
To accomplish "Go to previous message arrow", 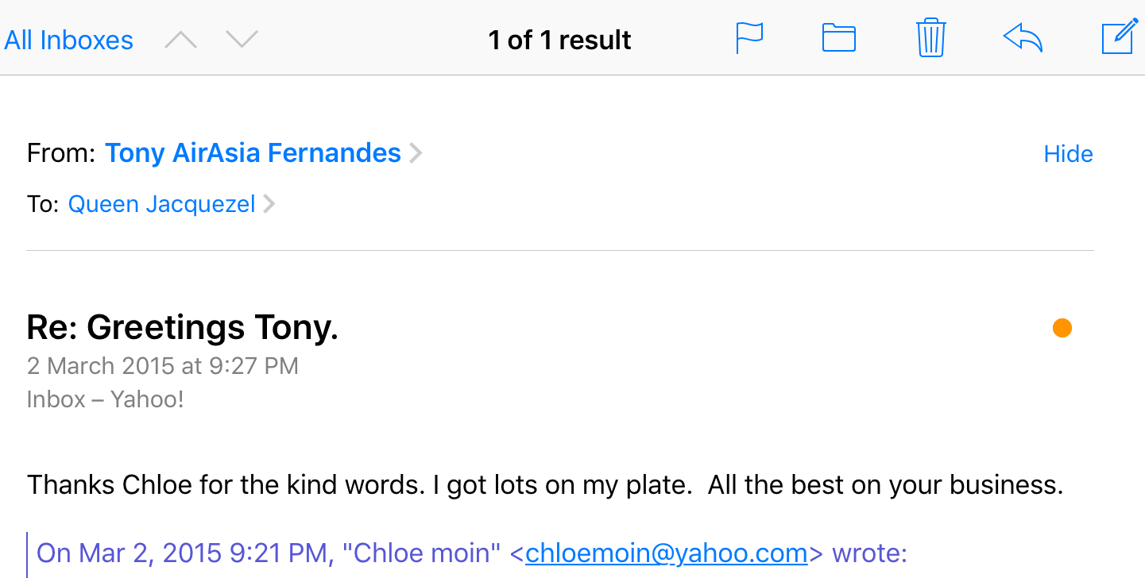I will click(180, 40).
